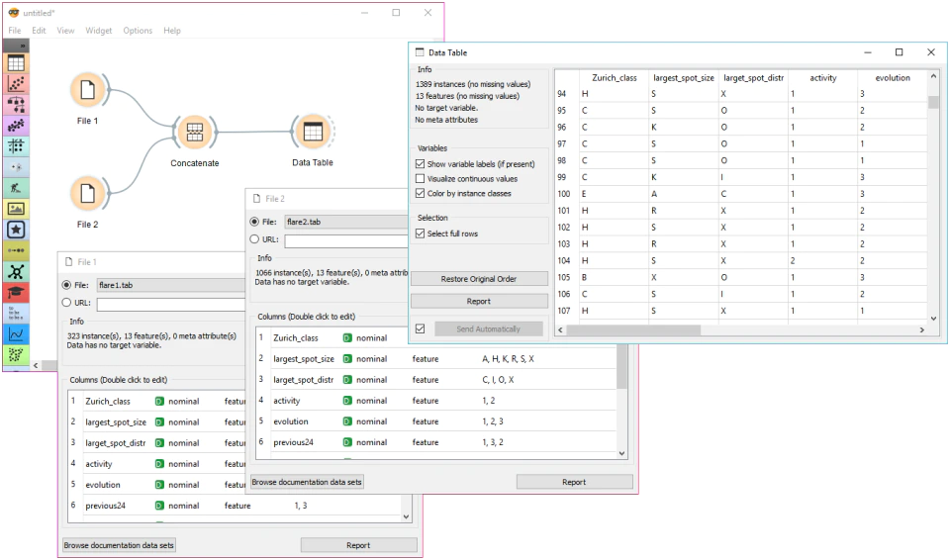Screen dimensions: 950x560
Task: Open the Model category tree icon
Action: pyautogui.click(x=16, y=105)
